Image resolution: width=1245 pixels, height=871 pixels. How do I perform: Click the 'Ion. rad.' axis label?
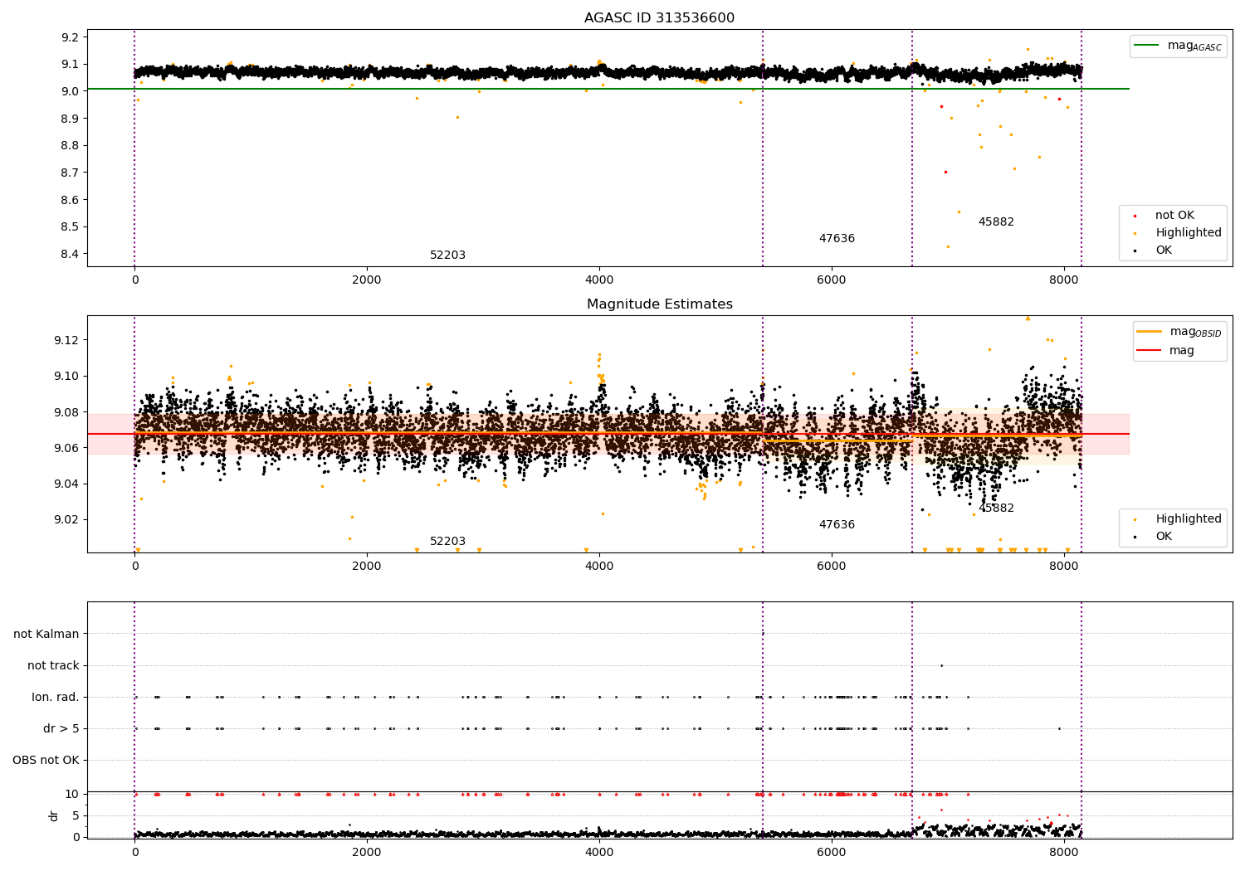click(x=56, y=698)
